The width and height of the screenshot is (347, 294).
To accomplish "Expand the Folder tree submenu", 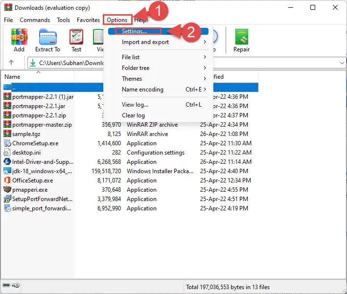I will point(205,68).
